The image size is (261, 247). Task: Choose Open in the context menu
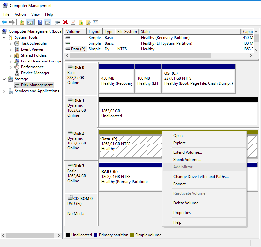pos(204,136)
